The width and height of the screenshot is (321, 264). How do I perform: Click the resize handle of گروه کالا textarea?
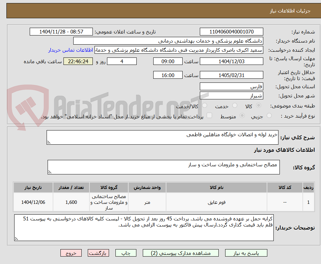coord(50,172)
